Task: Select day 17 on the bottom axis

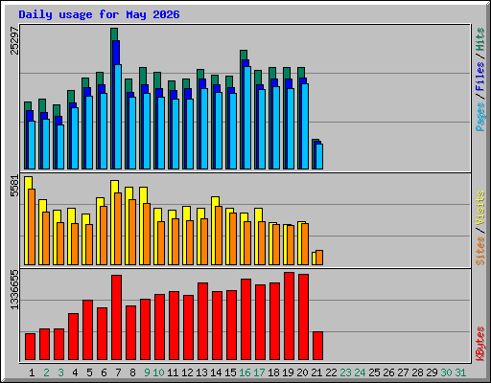Action: coord(259,372)
